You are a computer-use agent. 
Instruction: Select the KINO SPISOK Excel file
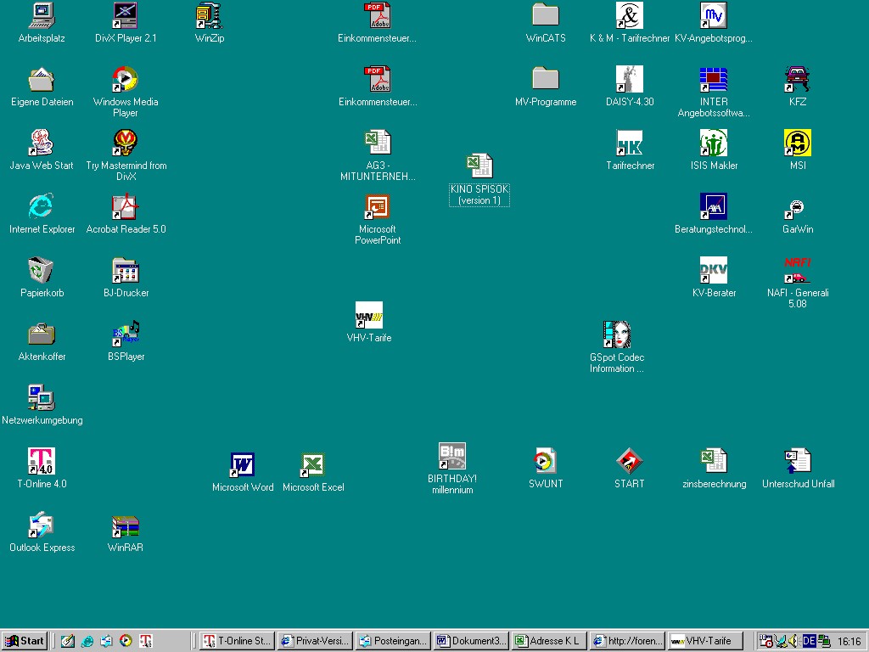[x=479, y=166]
